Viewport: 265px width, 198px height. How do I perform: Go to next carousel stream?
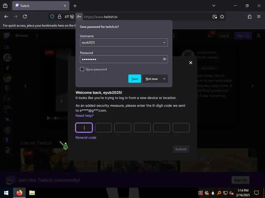pos(253,86)
